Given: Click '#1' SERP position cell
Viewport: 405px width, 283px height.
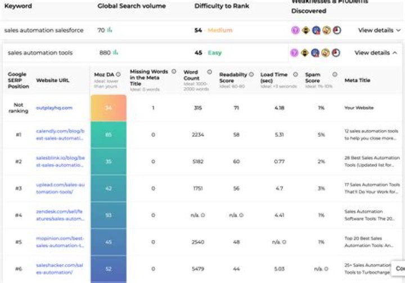Looking at the screenshot, I should point(19,134).
